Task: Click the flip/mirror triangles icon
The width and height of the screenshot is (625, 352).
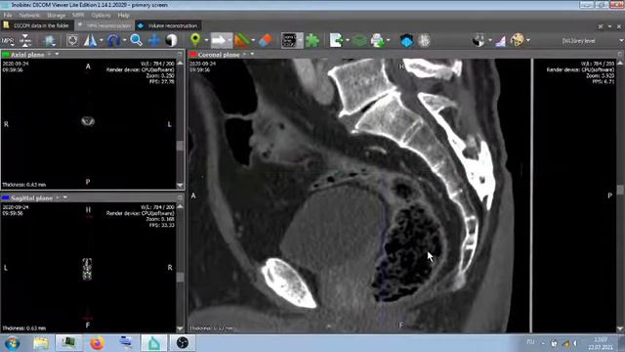Action: [x=90, y=40]
